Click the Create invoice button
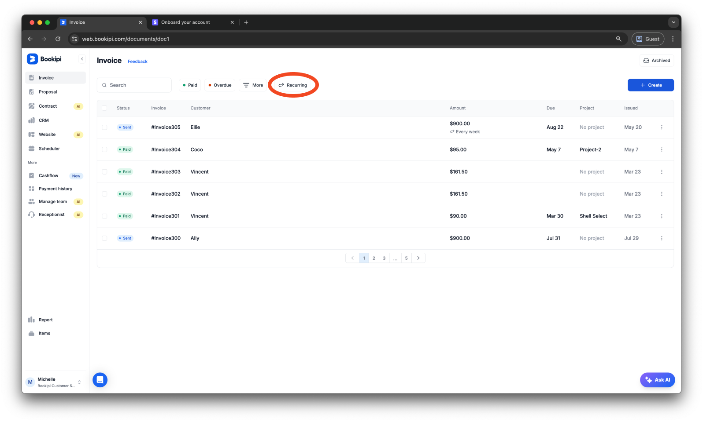 [x=651, y=85]
